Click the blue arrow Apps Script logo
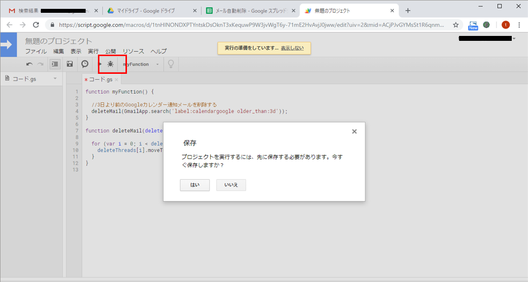528x282 pixels. point(8,44)
